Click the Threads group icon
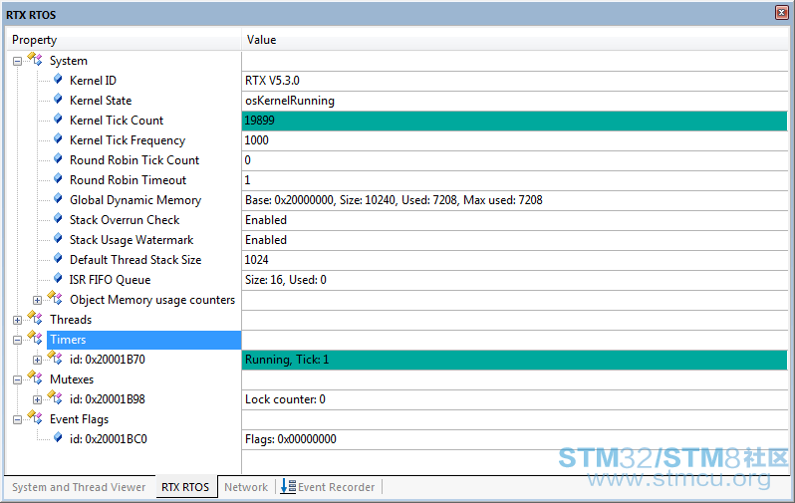795x503 pixels. click(35, 318)
